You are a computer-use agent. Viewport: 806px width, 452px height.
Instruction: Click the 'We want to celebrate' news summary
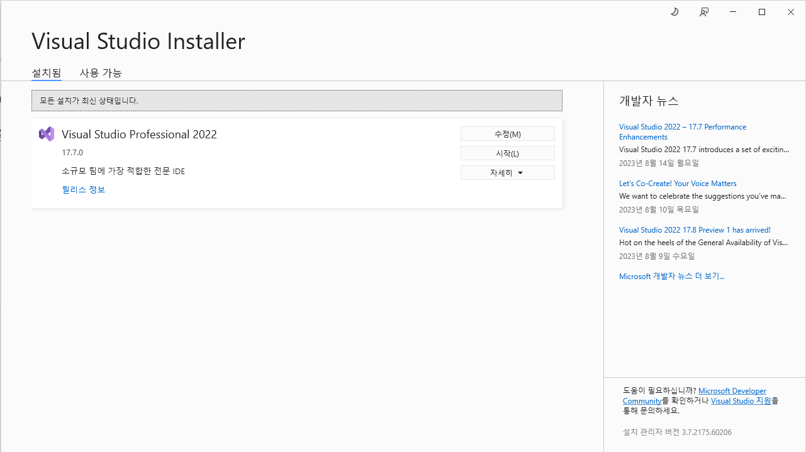pyautogui.click(x=703, y=196)
